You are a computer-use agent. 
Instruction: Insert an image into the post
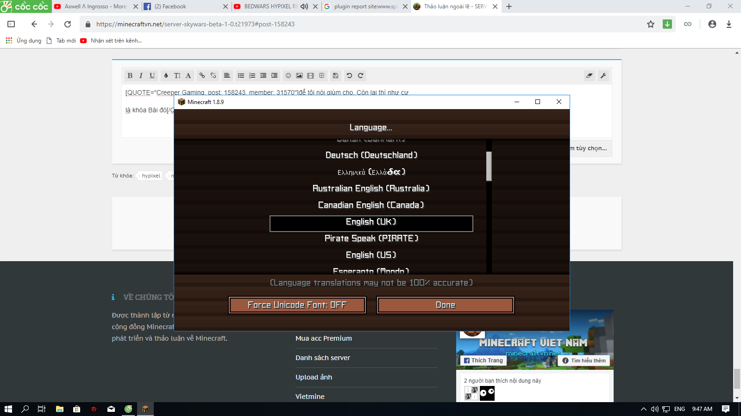point(299,75)
